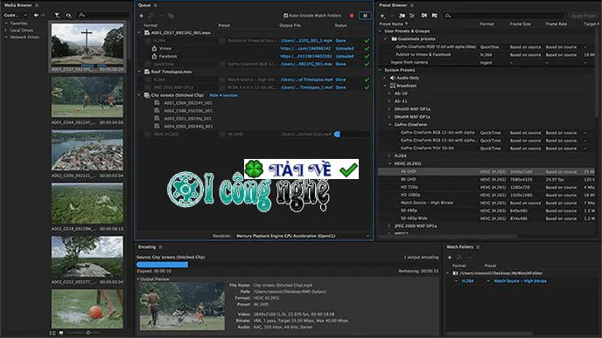602x338 pixels.
Task: Collapse Network Drives in Media Browser
Action: click(x=6, y=38)
